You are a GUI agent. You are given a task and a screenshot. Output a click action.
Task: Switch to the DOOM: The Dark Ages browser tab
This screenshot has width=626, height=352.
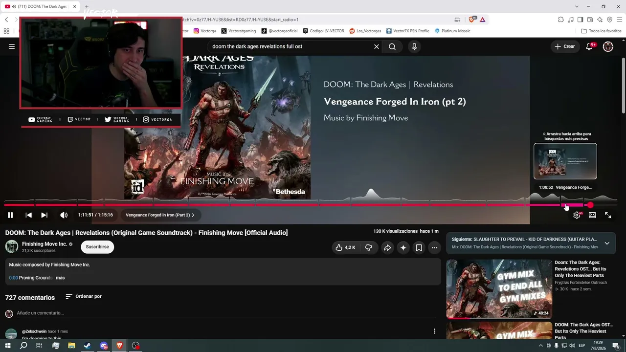coord(41,6)
